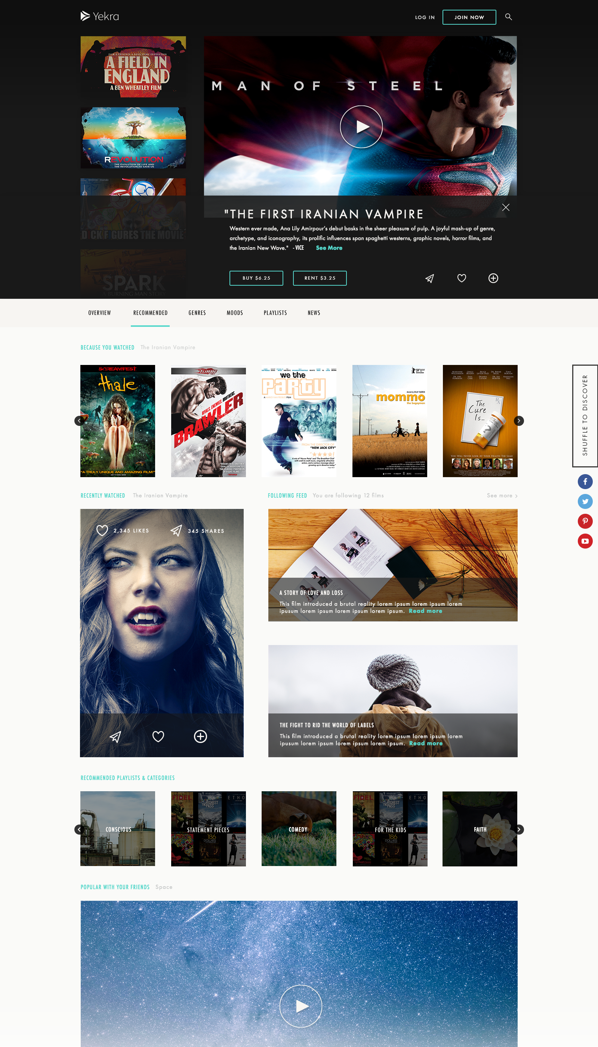Read more on A Story of Love and Loss
The width and height of the screenshot is (598, 1047).
coord(425,611)
